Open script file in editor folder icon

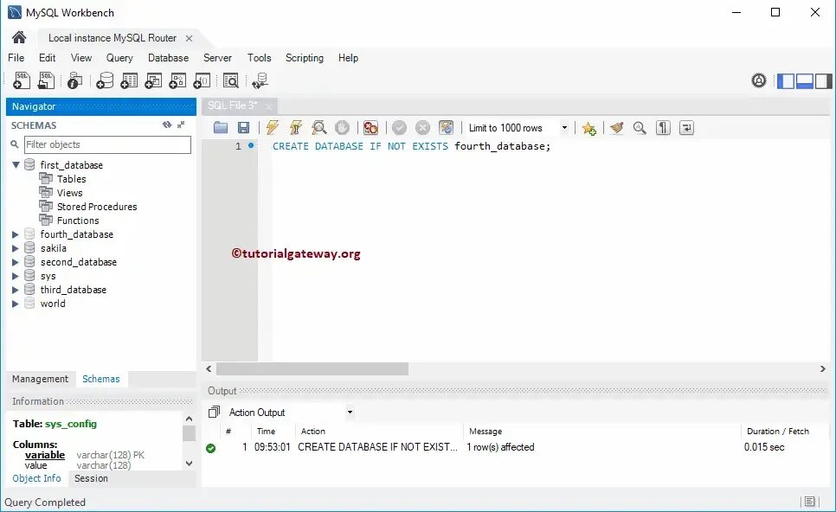pos(221,127)
